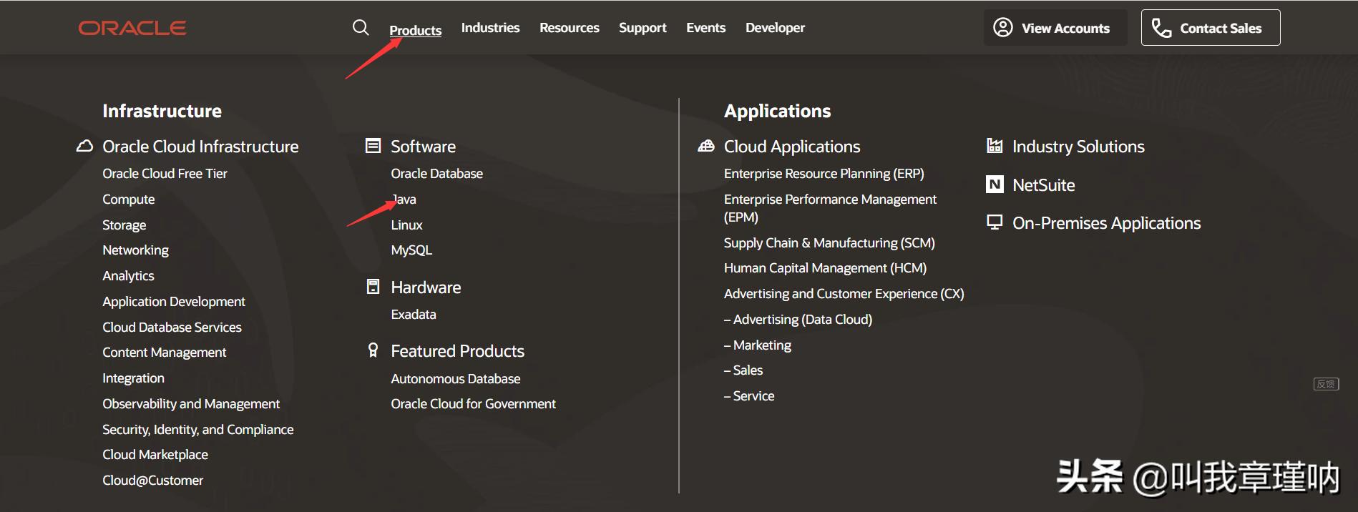Open the Java link under Software

click(x=404, y=200)
